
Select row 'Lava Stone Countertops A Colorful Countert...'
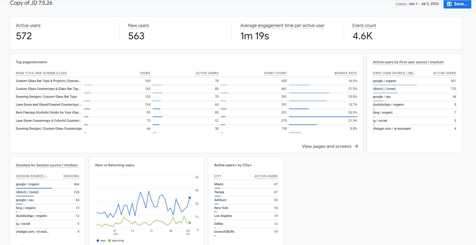[186, 121]
